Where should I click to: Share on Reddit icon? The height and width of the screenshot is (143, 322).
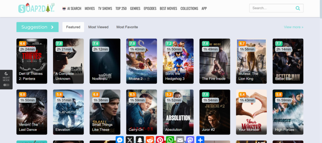coord(150,140)
